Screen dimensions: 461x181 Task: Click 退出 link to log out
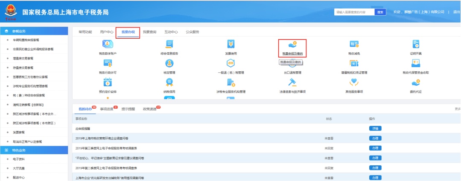click(x=456, y=12)
